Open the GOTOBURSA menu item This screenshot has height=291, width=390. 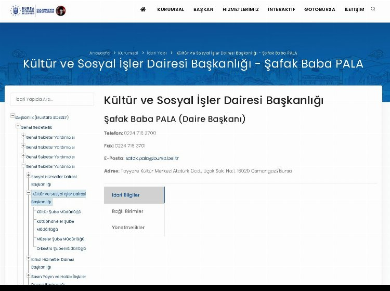(x=319, y=9)
